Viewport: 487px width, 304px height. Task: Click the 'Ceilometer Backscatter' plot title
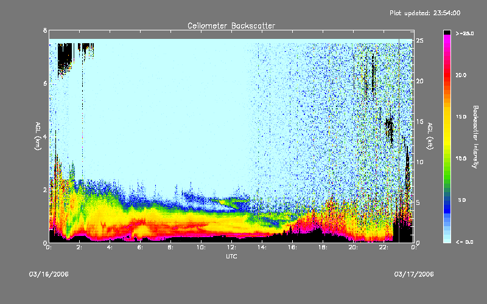tap(231, 26)
